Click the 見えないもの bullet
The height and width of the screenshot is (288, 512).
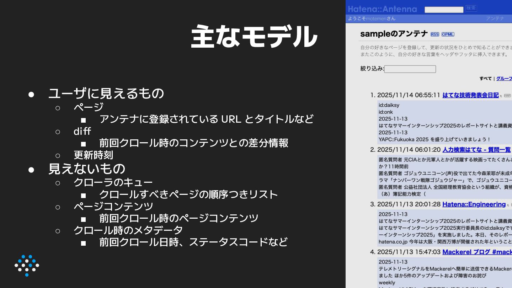[87, 169]
